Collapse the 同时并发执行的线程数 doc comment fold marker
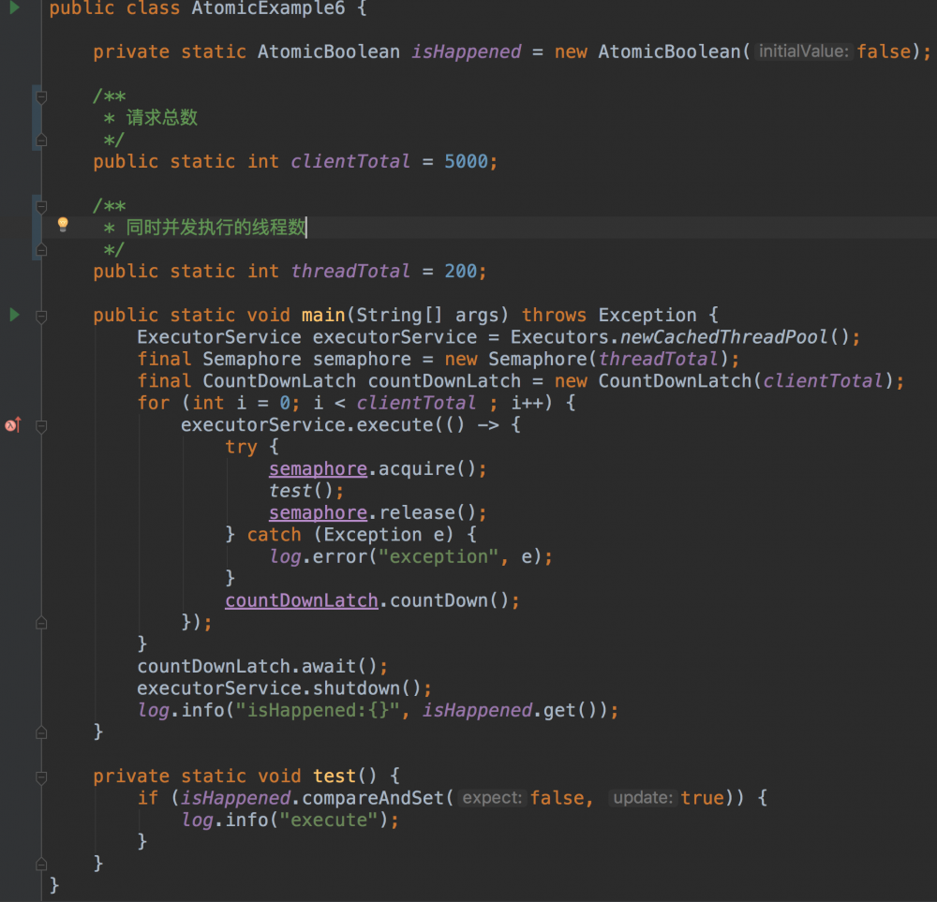The height and width of the screenshot is (902, 937). click(41, 207)
